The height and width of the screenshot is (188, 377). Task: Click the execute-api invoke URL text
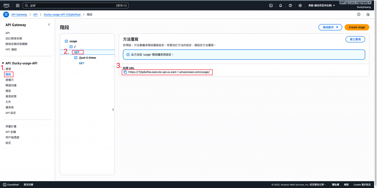click(169, 72)
